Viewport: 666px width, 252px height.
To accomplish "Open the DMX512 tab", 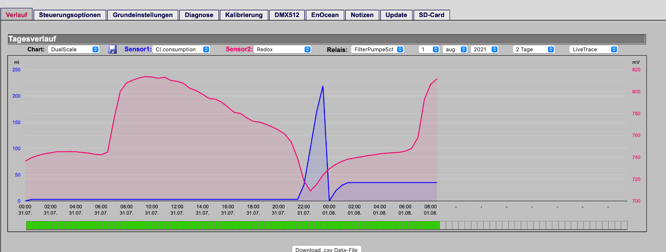I will pyautogui.click(x=287, y=15).
